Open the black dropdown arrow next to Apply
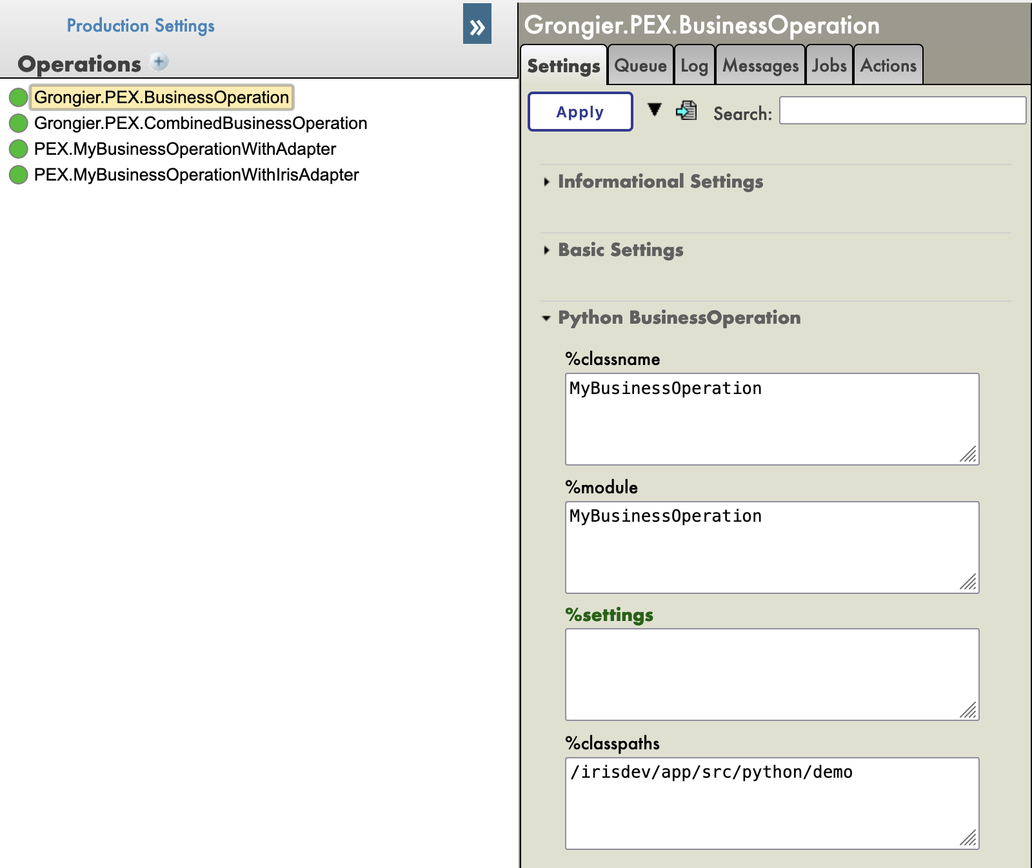This screenshot has width=1032, height=868. (655, 110)
